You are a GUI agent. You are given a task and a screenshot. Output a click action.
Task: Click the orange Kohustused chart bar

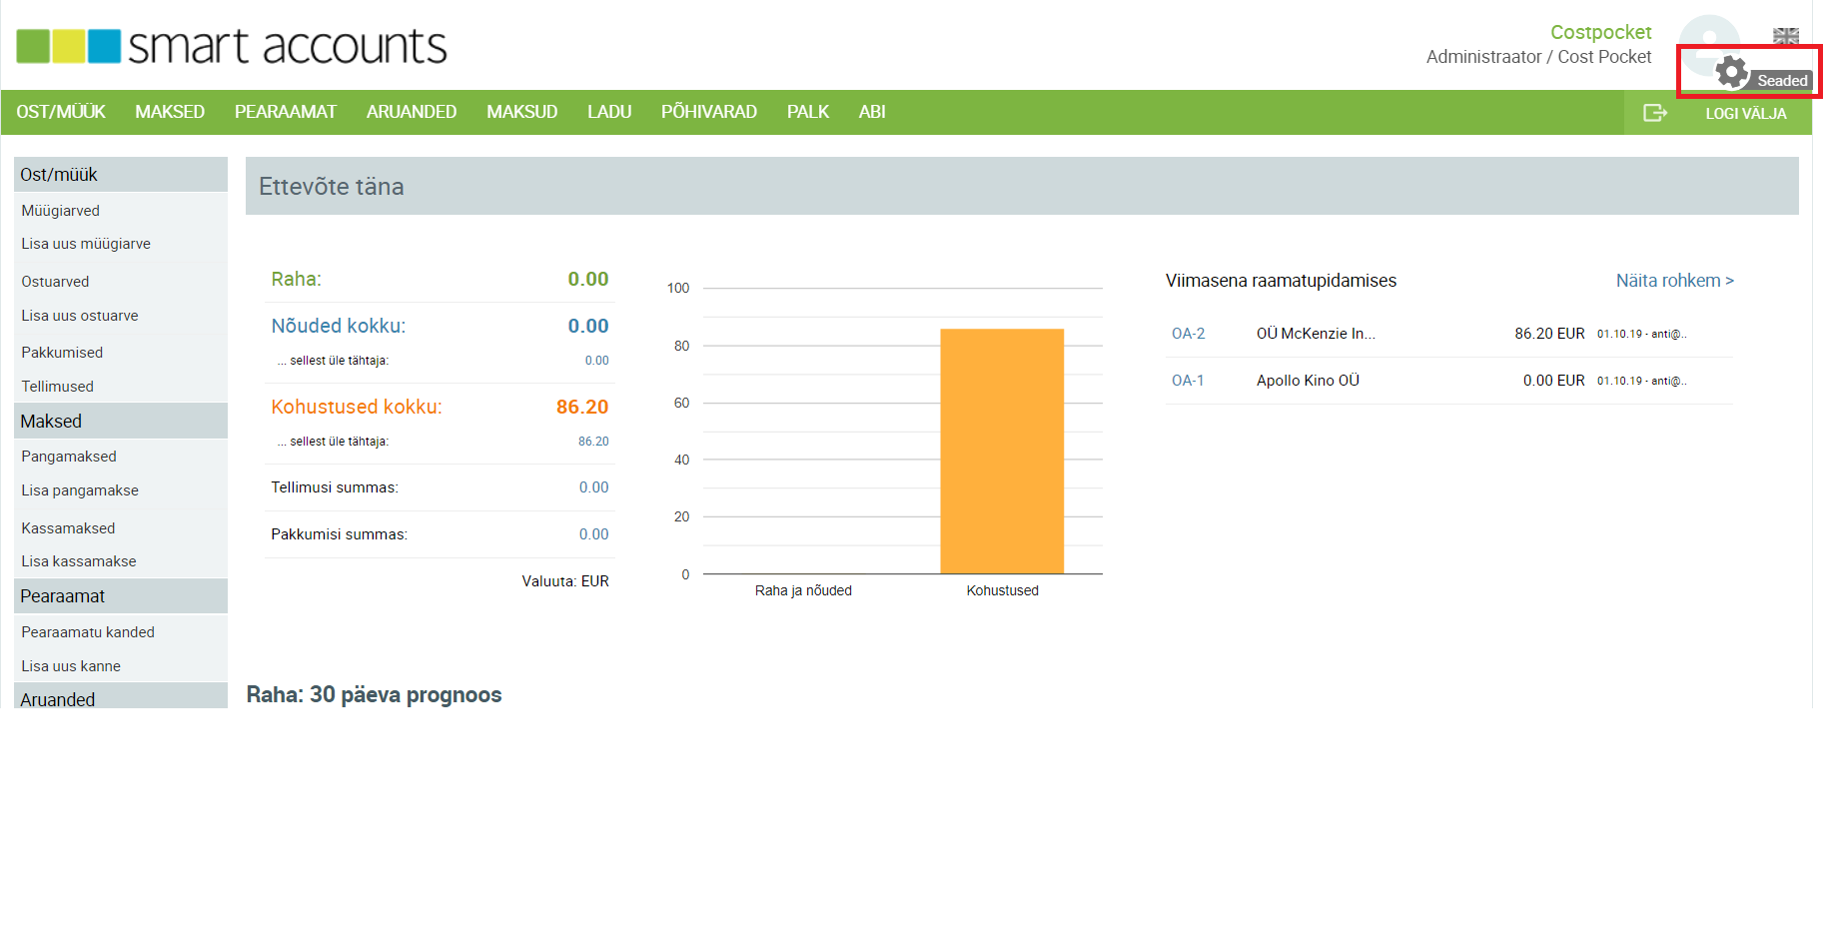[1002, 452]
